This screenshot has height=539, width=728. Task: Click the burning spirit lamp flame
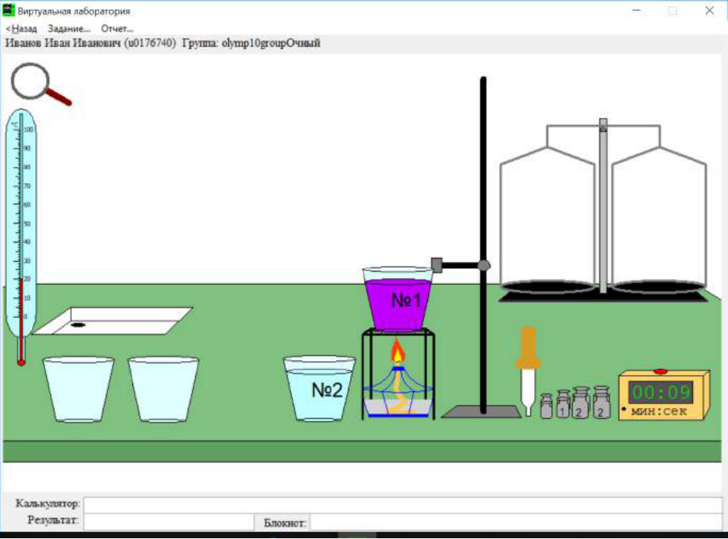coord(397,351)
